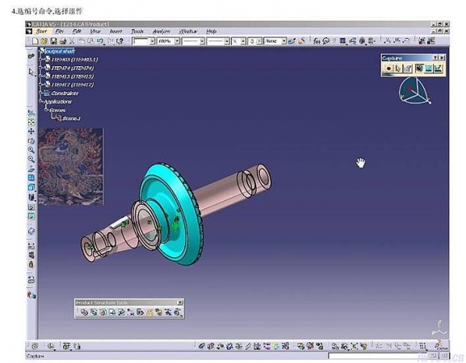Image resolution: width=466 pixels, height=363 pixels.
Task: Click the Rotate view icon
Action: point(31,140)
